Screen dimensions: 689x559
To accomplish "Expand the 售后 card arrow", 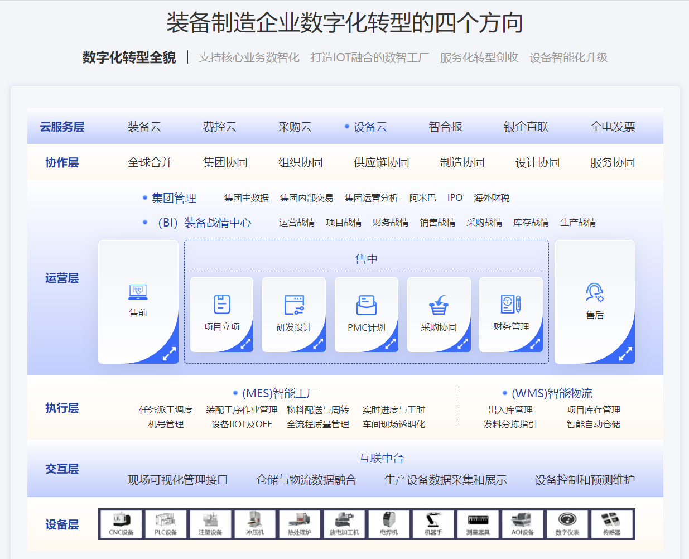I will point(625,354).
